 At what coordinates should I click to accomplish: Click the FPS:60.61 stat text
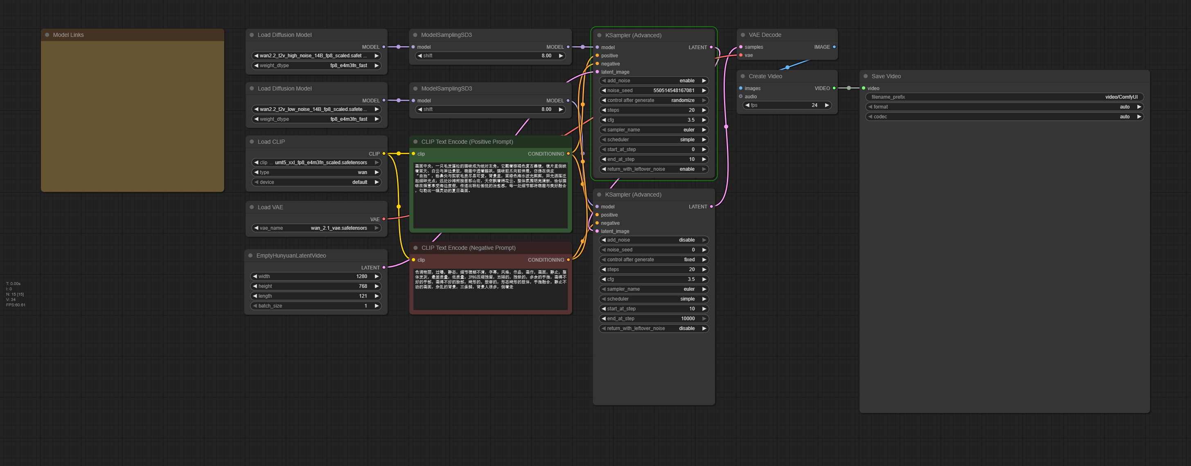16,305
